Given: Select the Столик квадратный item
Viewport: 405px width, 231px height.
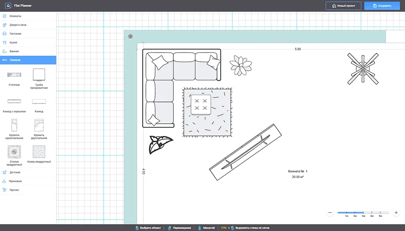Looking at the screenshot, I should click(x=14, y=155).
